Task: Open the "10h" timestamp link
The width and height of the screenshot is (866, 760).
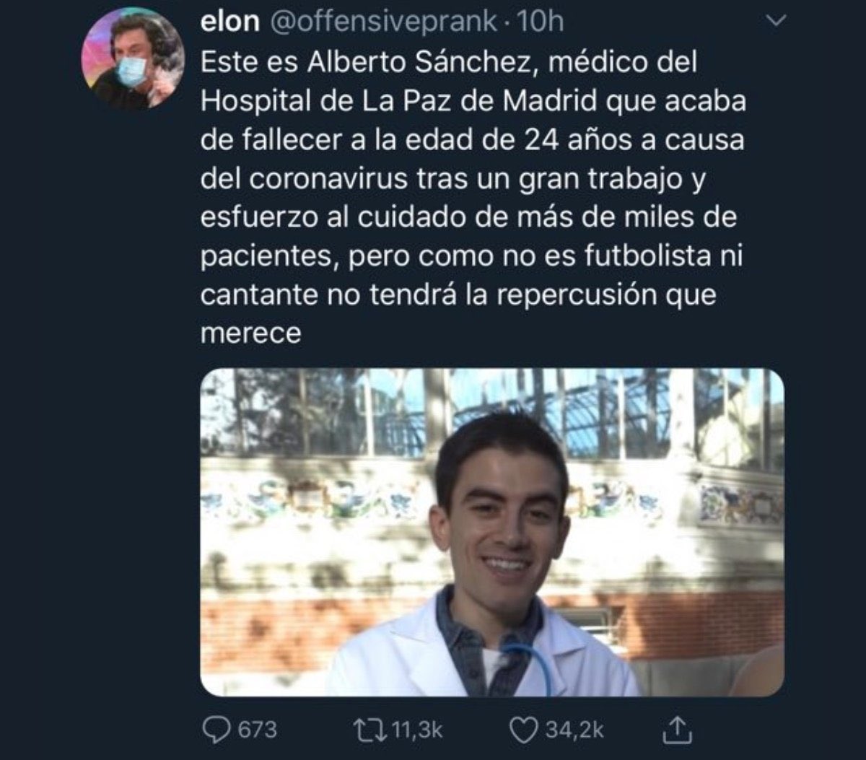Action: [x=540, y=22]
